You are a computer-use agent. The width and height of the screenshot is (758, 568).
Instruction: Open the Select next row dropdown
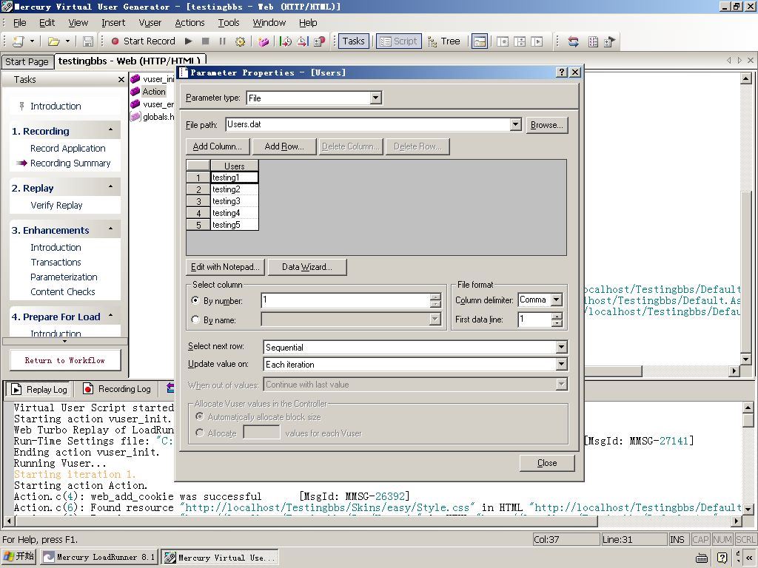pos(561,347)
